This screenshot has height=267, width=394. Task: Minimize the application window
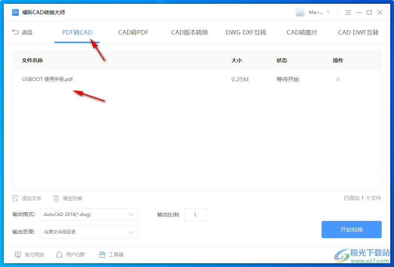(359, 12)
